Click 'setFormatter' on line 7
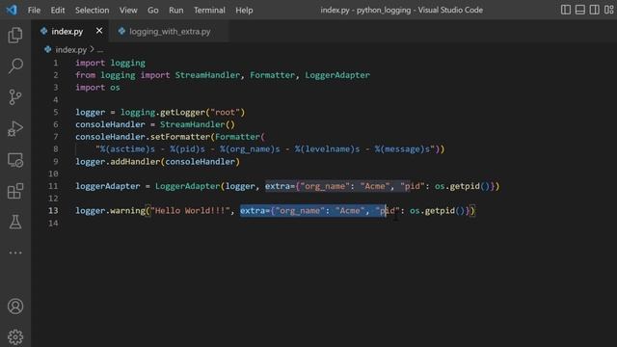 tap(180, 137)
